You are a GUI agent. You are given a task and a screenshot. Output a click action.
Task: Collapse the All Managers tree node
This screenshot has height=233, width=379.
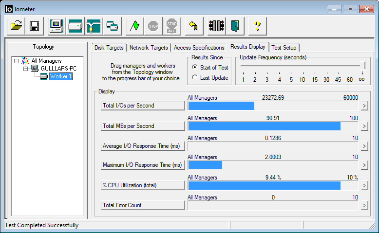click(x=16, y=61)
